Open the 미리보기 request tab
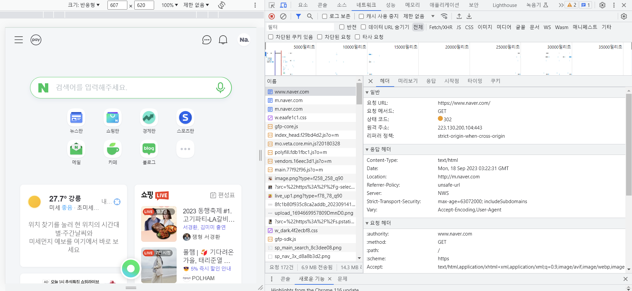The image size is (632, 291). tap(408, 81)
